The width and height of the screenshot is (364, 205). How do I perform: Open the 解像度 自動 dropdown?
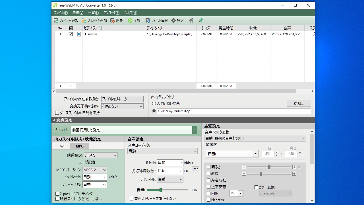[x=232, y=154]
